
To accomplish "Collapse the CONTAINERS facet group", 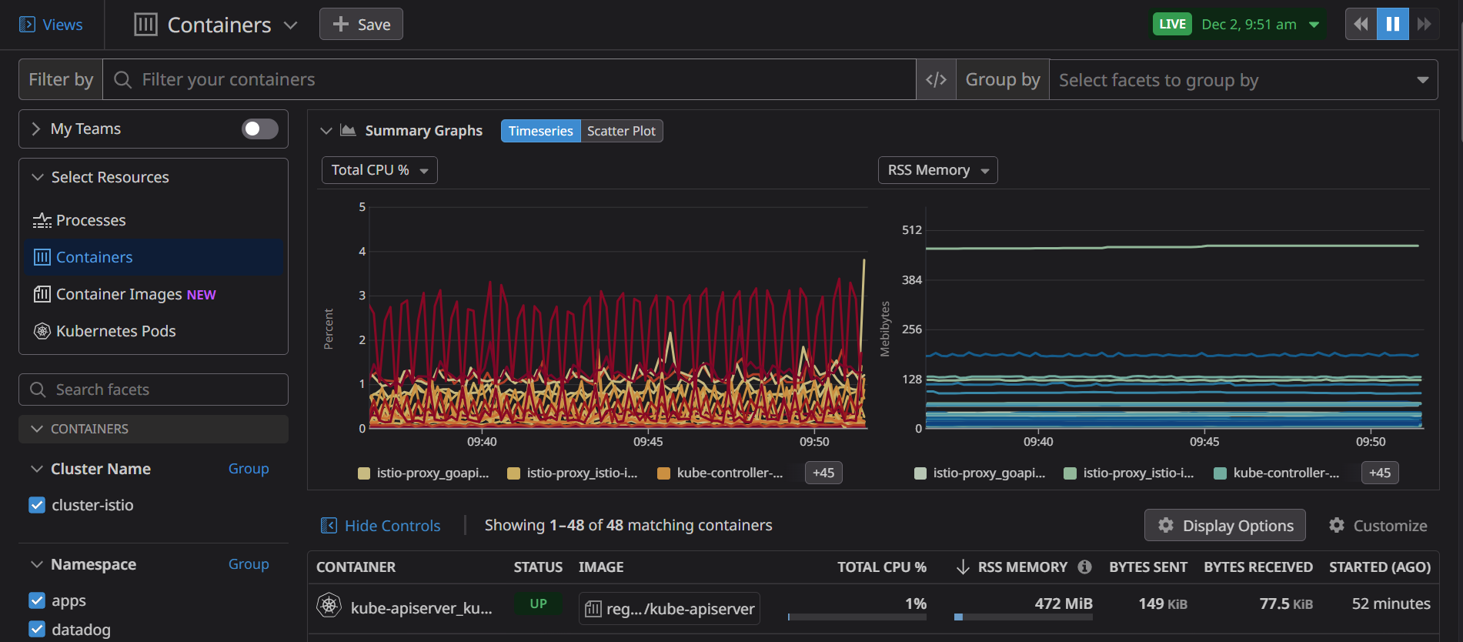I will pyautogui.click(x=37, y=429).
